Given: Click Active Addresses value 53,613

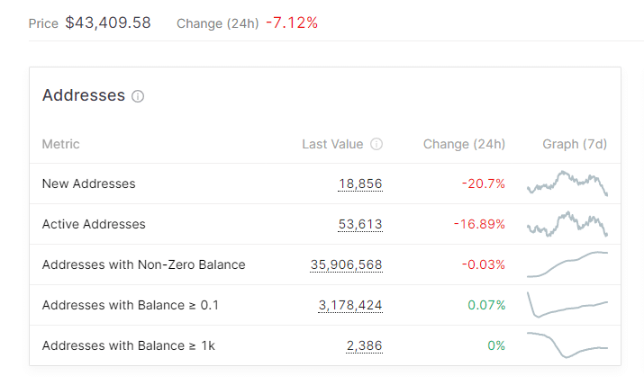Looking at the screenshot, I should 360,224.
